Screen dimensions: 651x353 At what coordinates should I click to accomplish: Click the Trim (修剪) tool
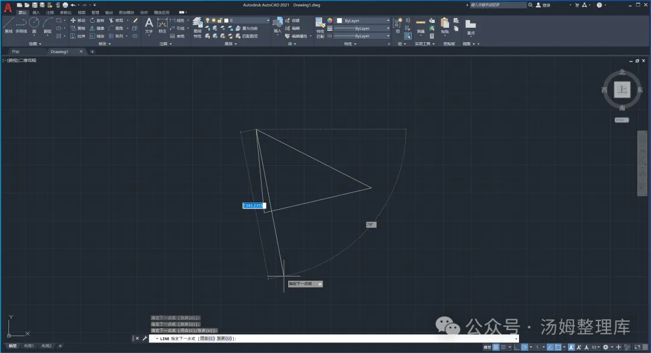[116, 20]
